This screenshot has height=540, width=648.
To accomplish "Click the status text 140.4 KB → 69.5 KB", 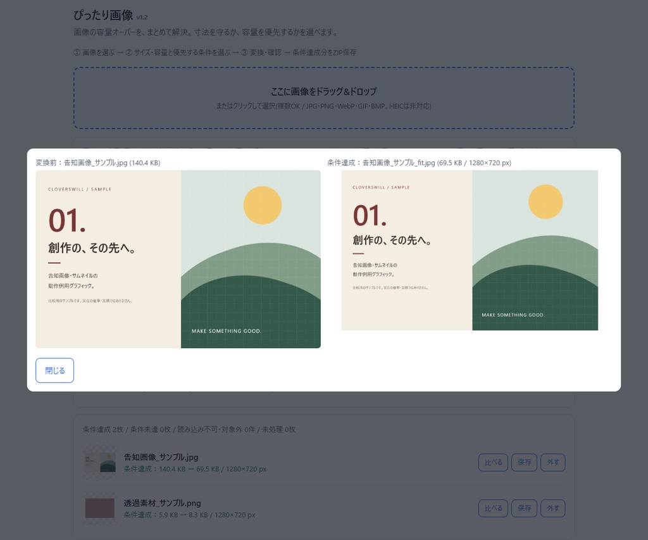I will [x=195, y=469].
